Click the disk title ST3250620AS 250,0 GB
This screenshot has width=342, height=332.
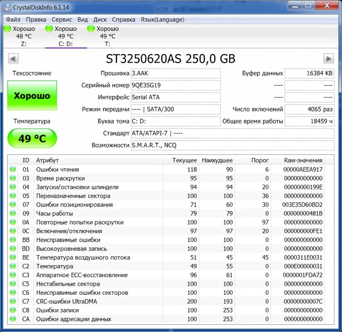171,59
